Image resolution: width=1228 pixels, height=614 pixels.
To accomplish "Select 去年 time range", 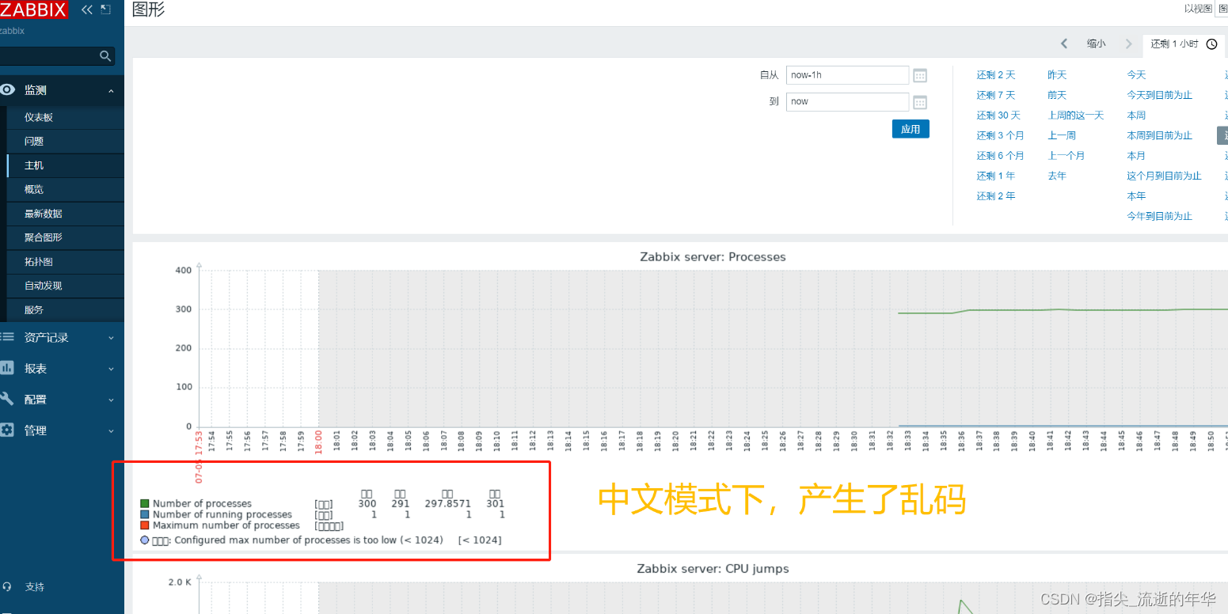I will pos(1057,176).
